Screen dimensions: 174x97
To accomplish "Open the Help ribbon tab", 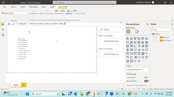I will point(52,7).
